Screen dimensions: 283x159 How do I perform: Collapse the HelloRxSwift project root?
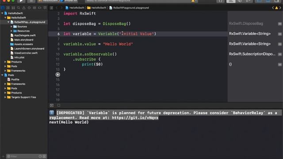pyautogui.click(x=2, y=13)
